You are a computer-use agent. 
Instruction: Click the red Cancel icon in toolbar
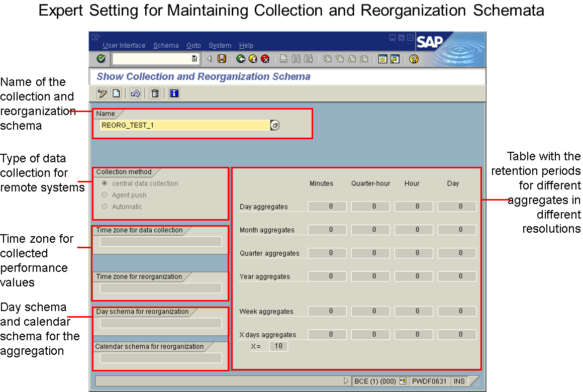click(265, 59)
